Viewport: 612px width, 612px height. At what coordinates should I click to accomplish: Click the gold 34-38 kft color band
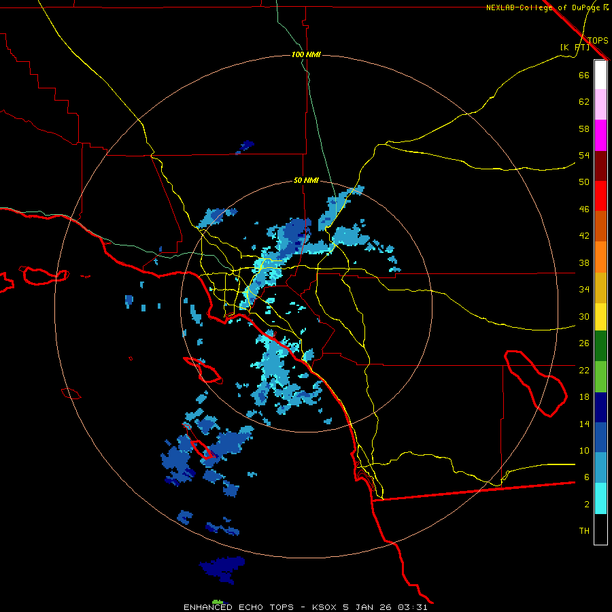coord(600,288)
